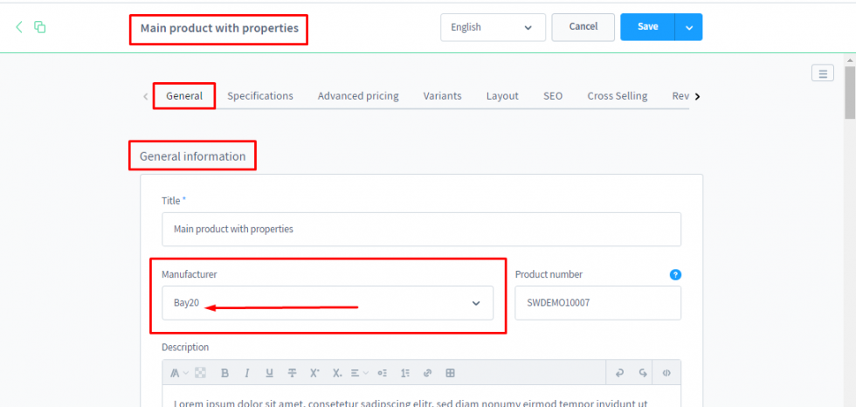This screenshot has height=407, width=856.
Task: Click the Product number help icon
Action: [x=674, y=274]
